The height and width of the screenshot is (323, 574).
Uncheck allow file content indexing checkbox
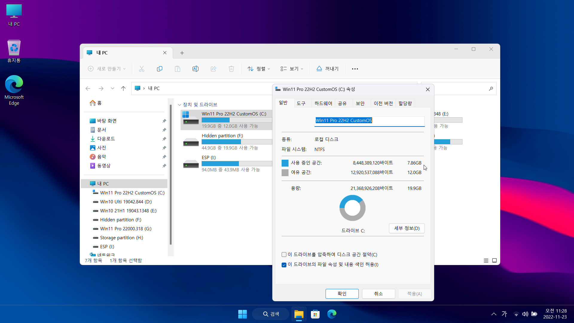284,265
